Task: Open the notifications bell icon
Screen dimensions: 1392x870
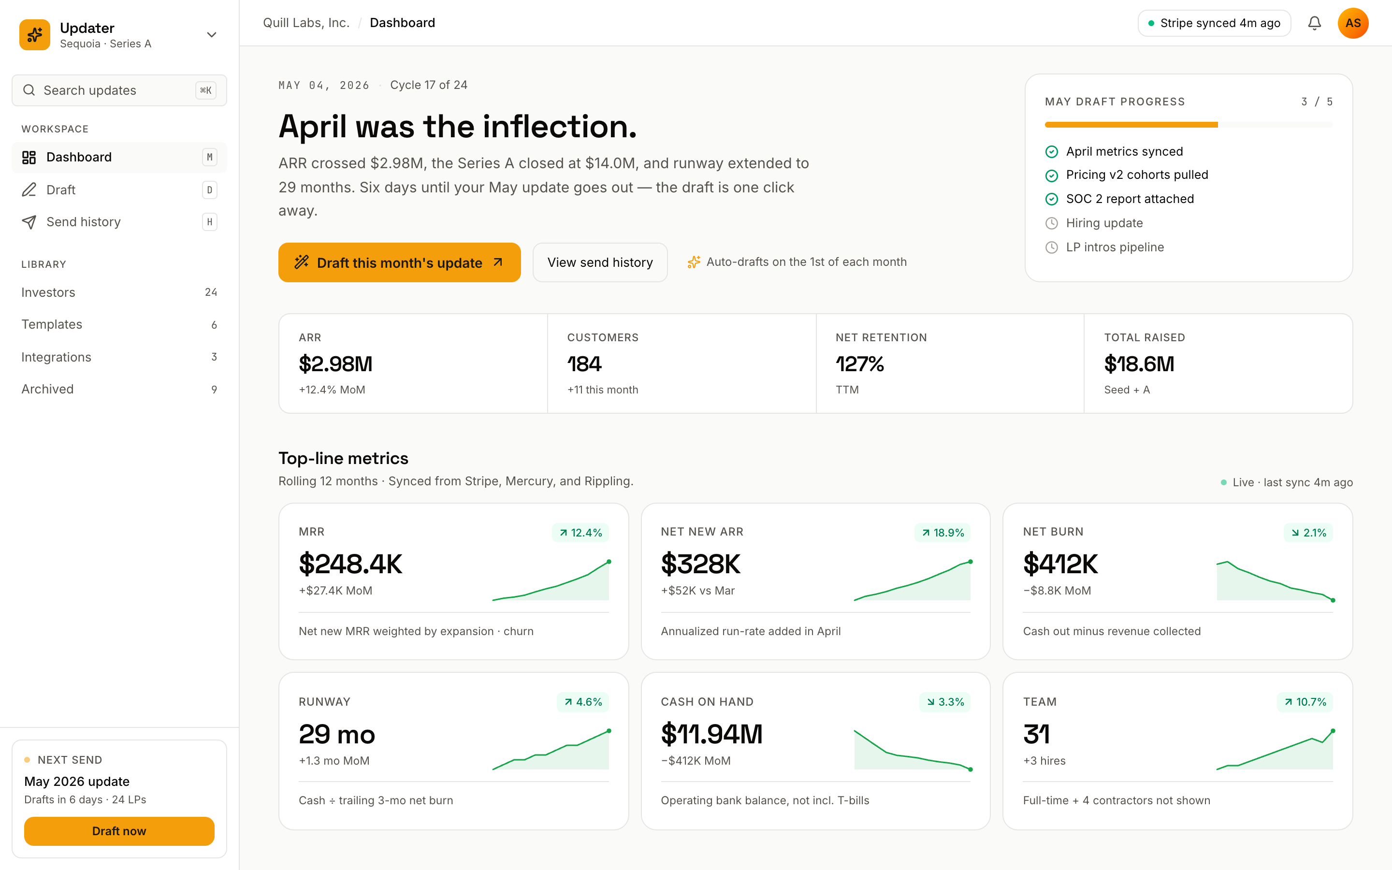Action: coord(1314,23)
